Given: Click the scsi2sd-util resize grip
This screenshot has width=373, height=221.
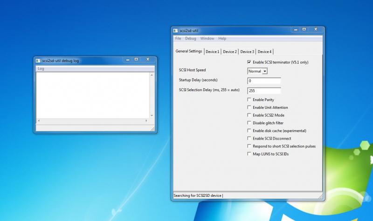Looking at the screenshot, I should point(320,196).
